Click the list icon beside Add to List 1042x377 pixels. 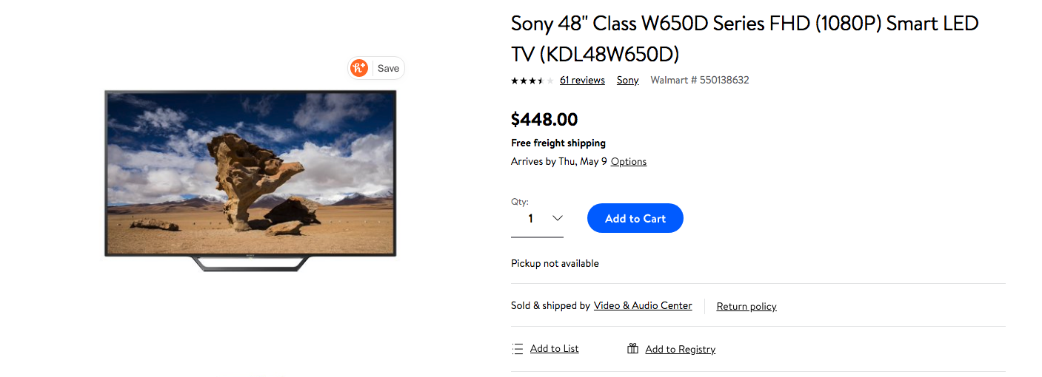click(x=518, y=349)
